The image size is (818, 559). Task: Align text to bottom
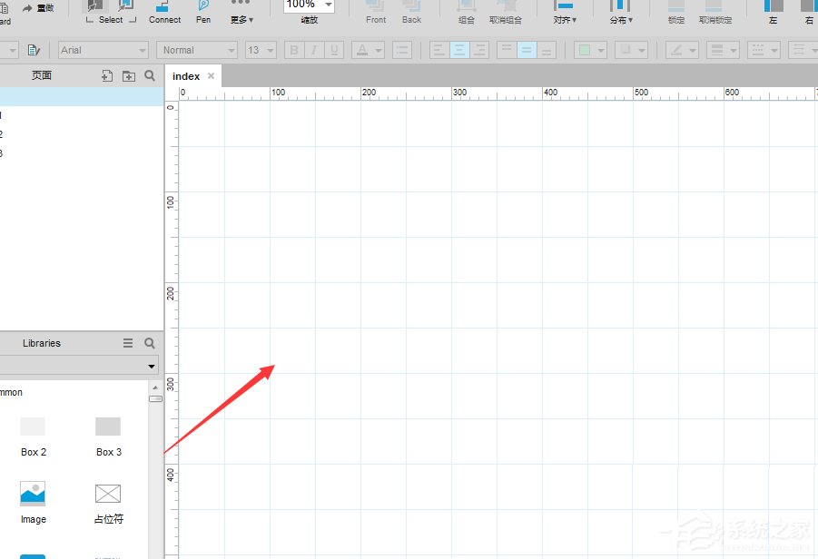tap(547, 50)
